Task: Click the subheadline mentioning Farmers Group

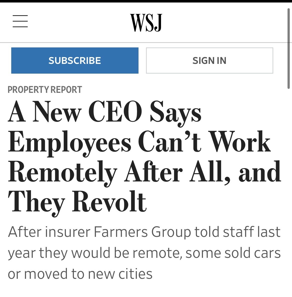Action: [x=144, y=232]
